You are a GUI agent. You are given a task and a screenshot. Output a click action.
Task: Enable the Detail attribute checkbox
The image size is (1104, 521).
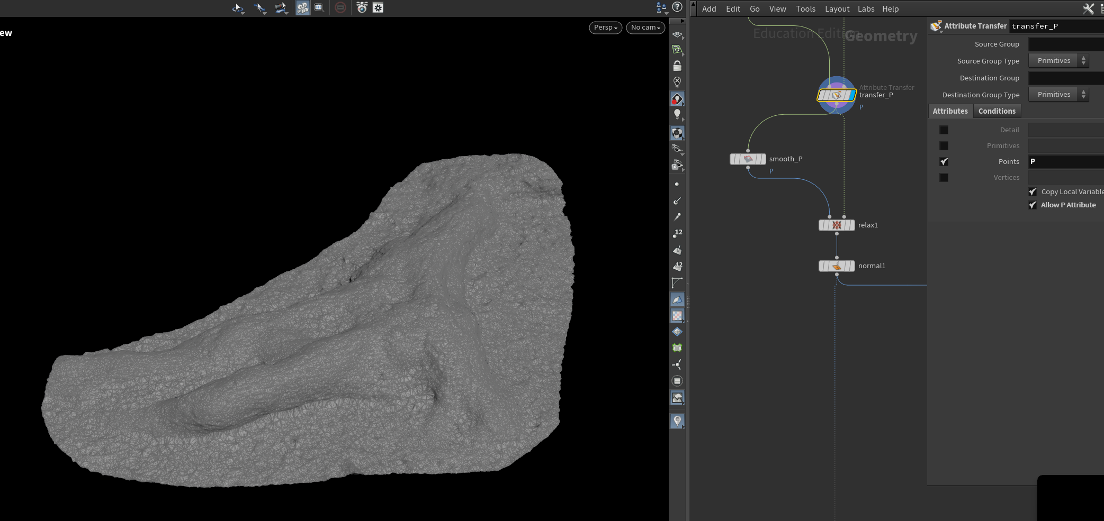944,130
